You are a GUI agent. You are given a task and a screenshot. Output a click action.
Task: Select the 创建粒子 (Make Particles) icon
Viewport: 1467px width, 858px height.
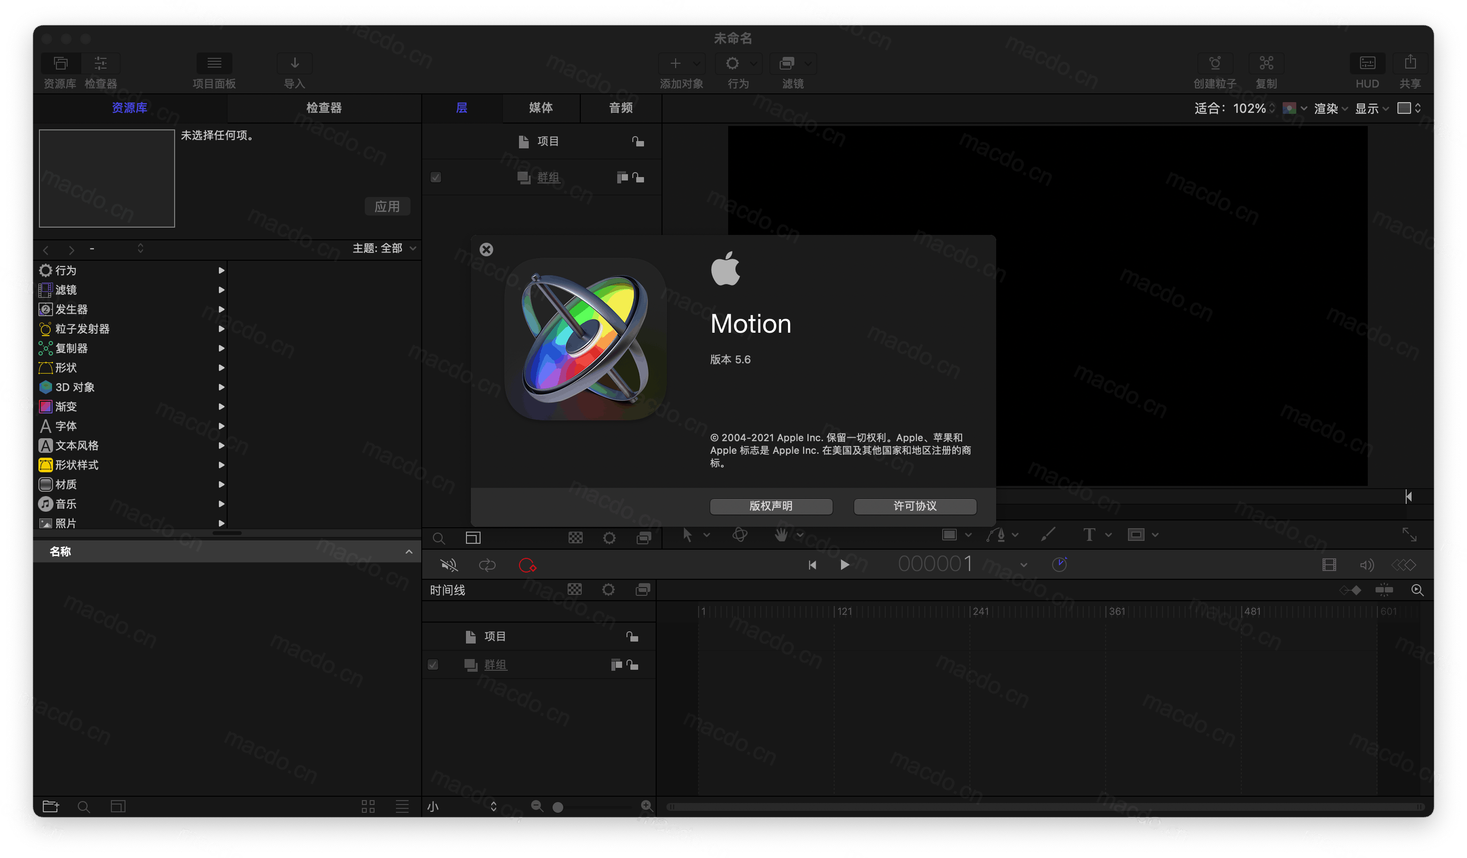pyautogui.click(x=1216, y=64)
